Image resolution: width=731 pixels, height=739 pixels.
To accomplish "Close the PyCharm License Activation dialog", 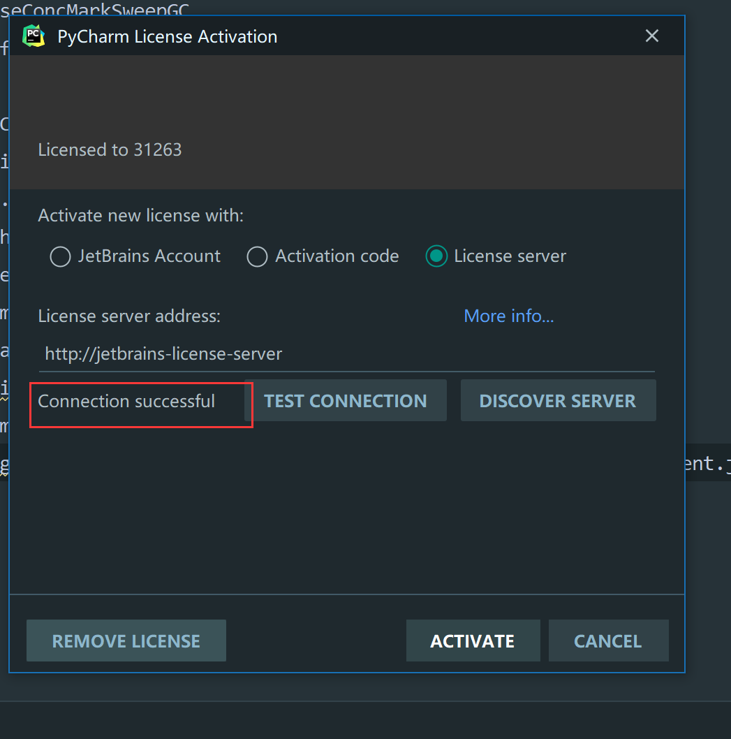I will 652,36.
